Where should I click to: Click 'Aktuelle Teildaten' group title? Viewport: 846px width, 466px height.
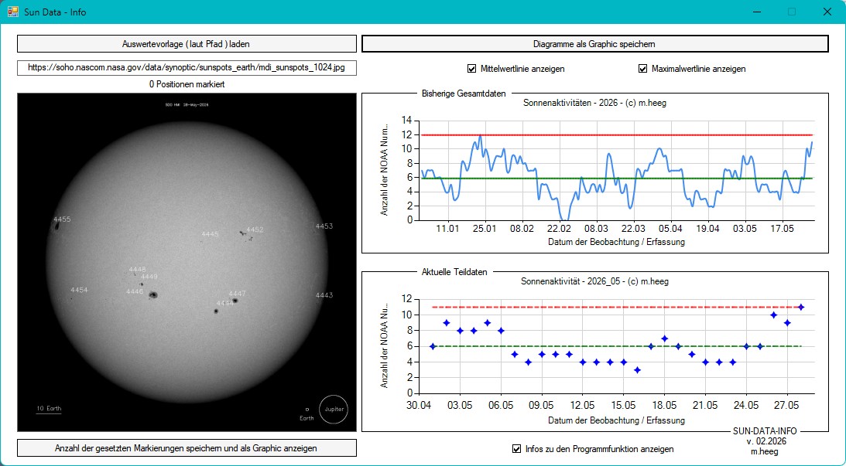coord(454,272)
